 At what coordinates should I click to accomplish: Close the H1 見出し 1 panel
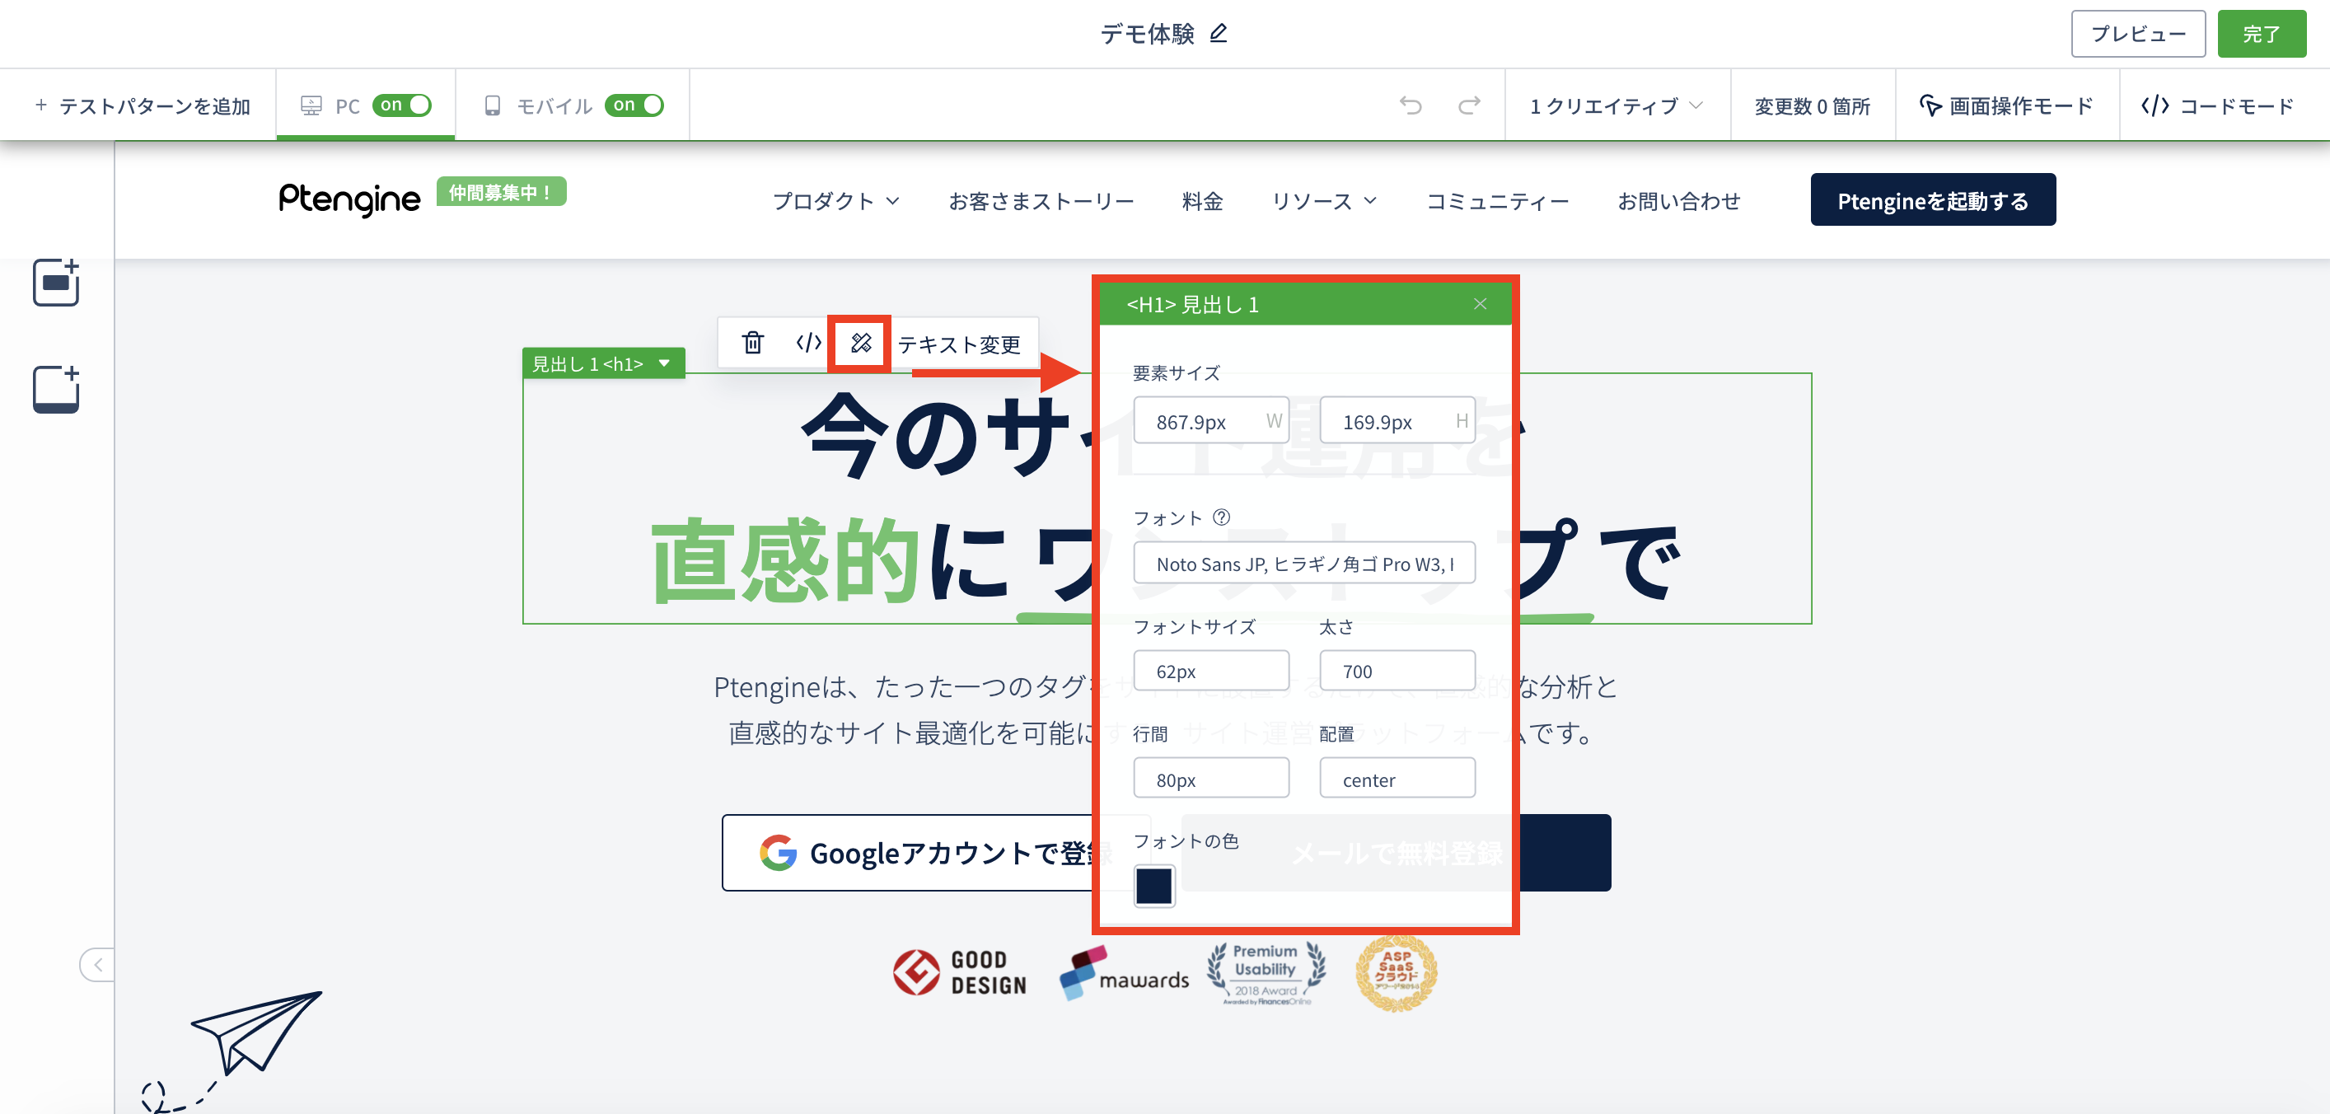pyautogui.click(x=1480, y=304)
